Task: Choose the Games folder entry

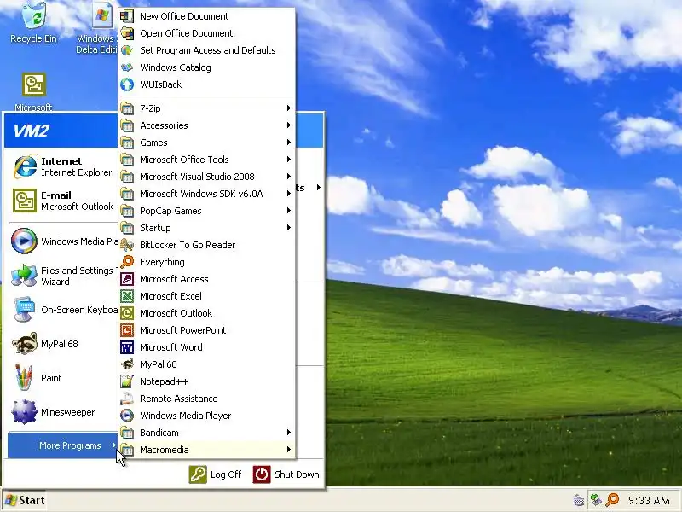Action: point(206,143)
